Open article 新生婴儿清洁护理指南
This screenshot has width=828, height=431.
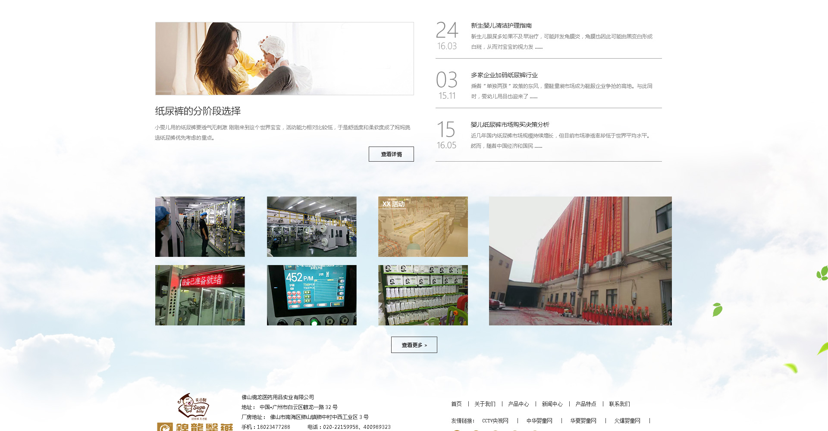click(501, 26)
